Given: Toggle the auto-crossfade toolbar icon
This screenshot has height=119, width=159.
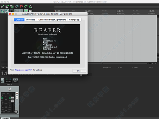Looking at the screenshot, I should click(x=2, y=11).
